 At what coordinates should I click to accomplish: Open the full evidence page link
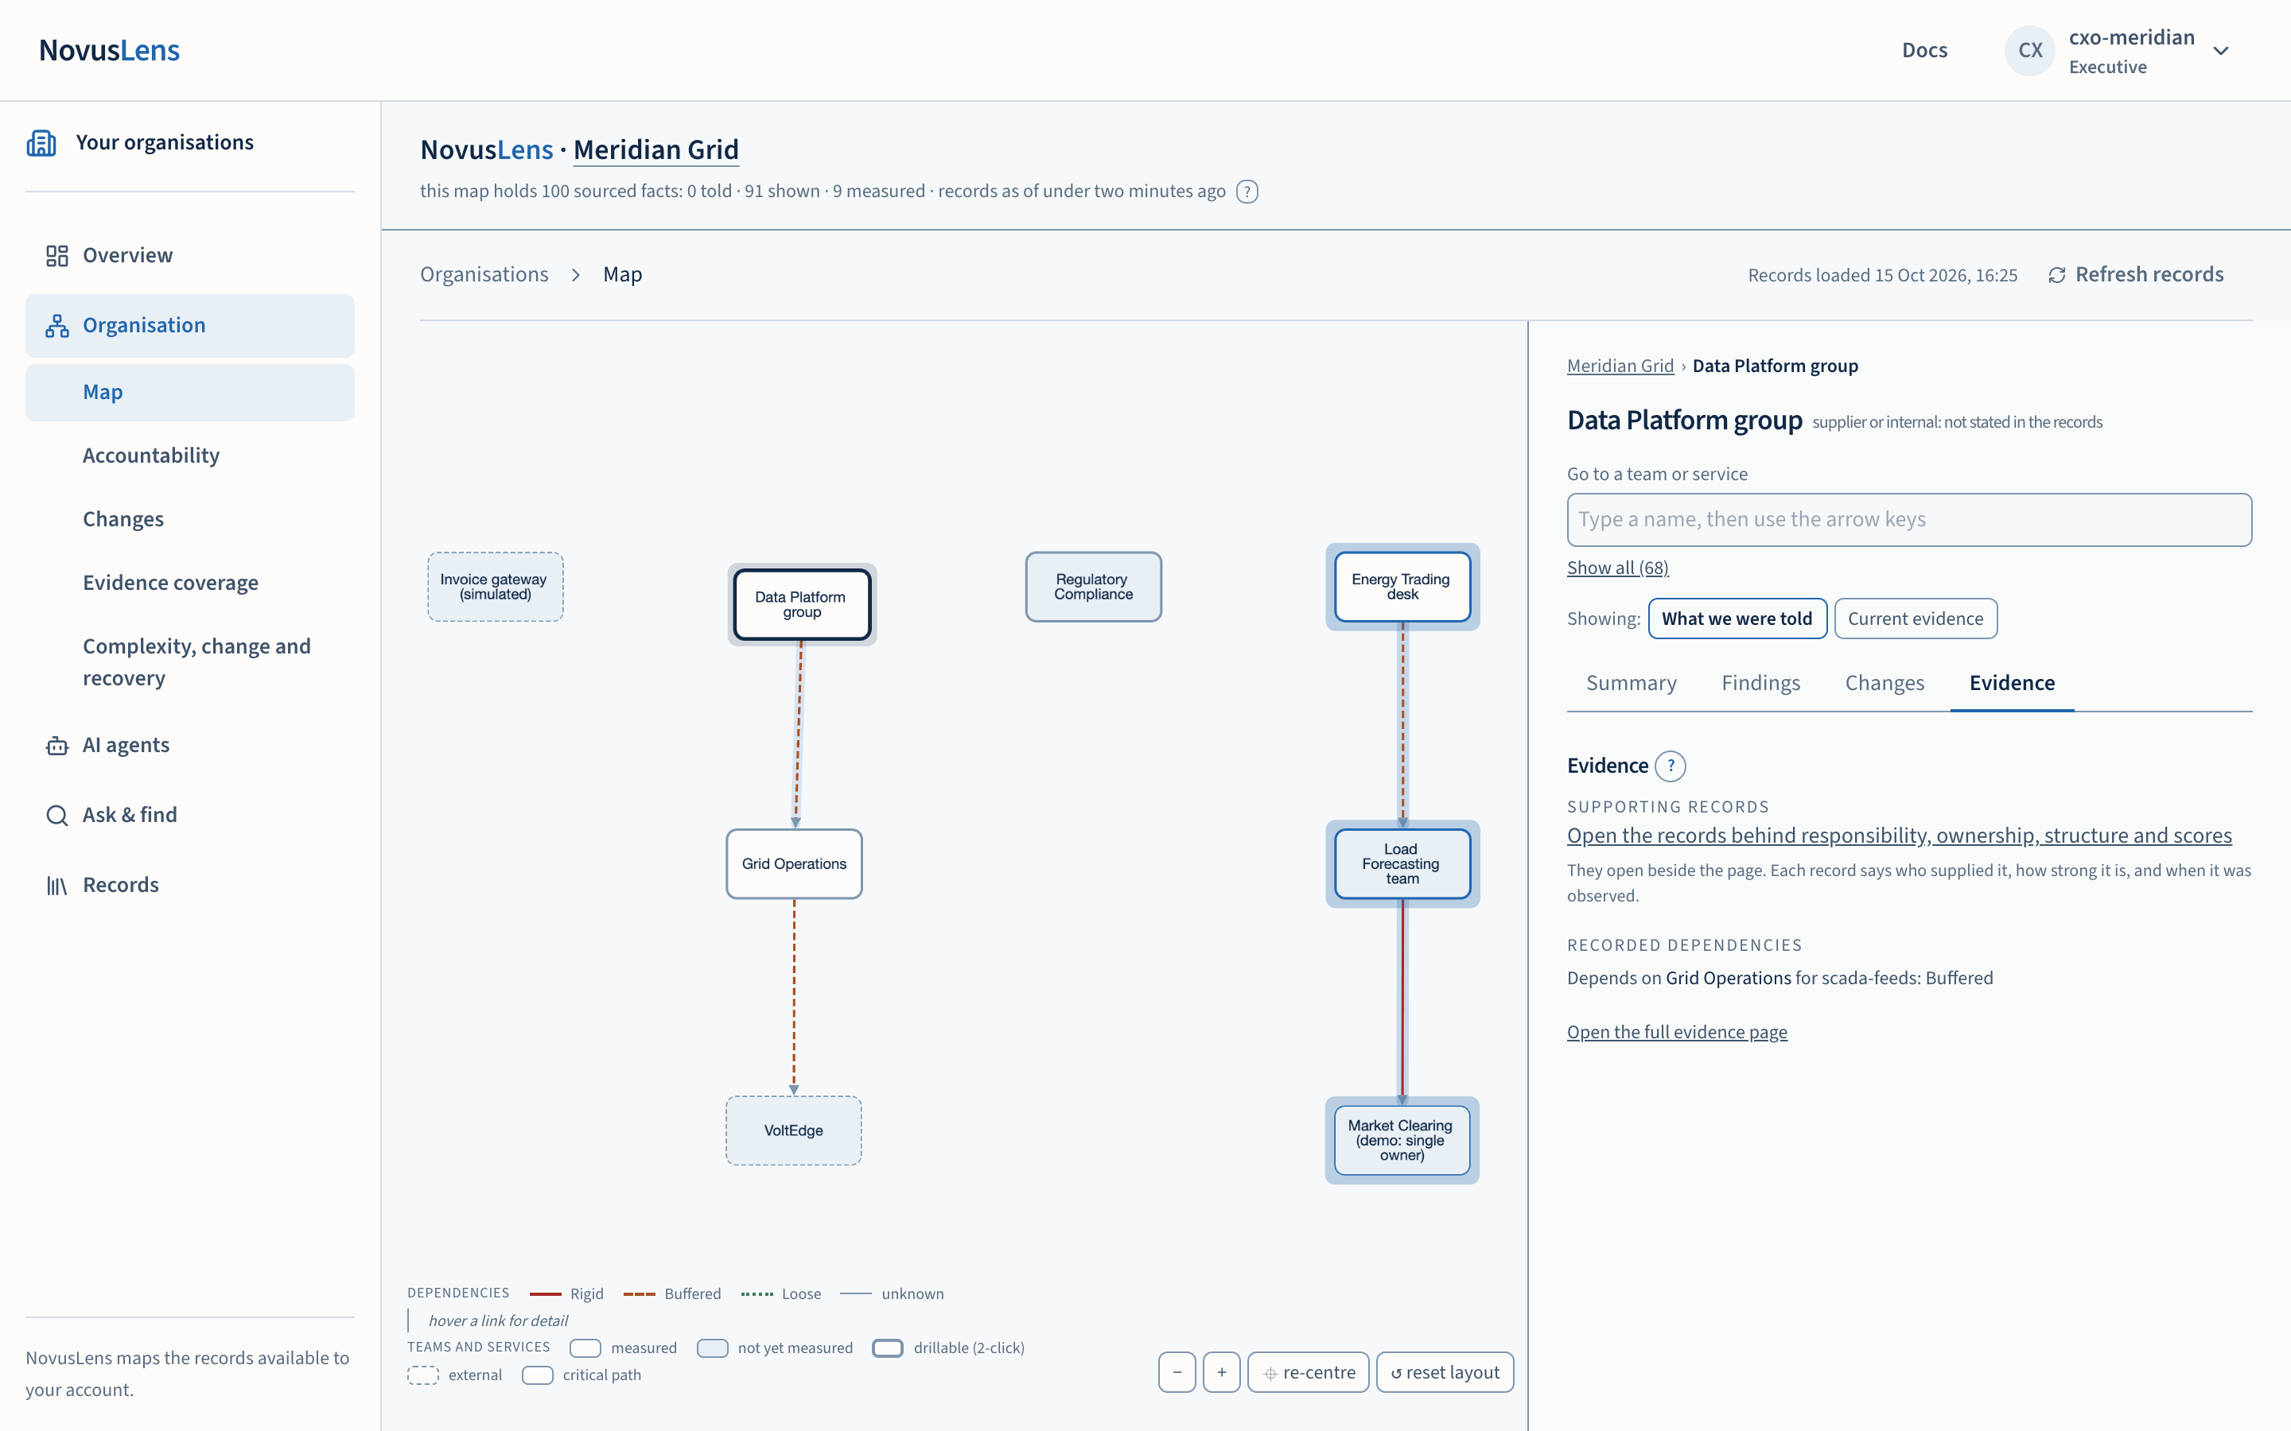tap(1677, 1033)
